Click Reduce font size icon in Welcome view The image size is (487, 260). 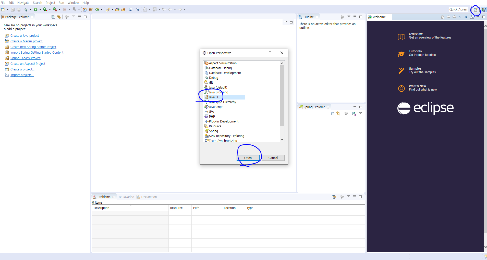click(x=460, y=17)
